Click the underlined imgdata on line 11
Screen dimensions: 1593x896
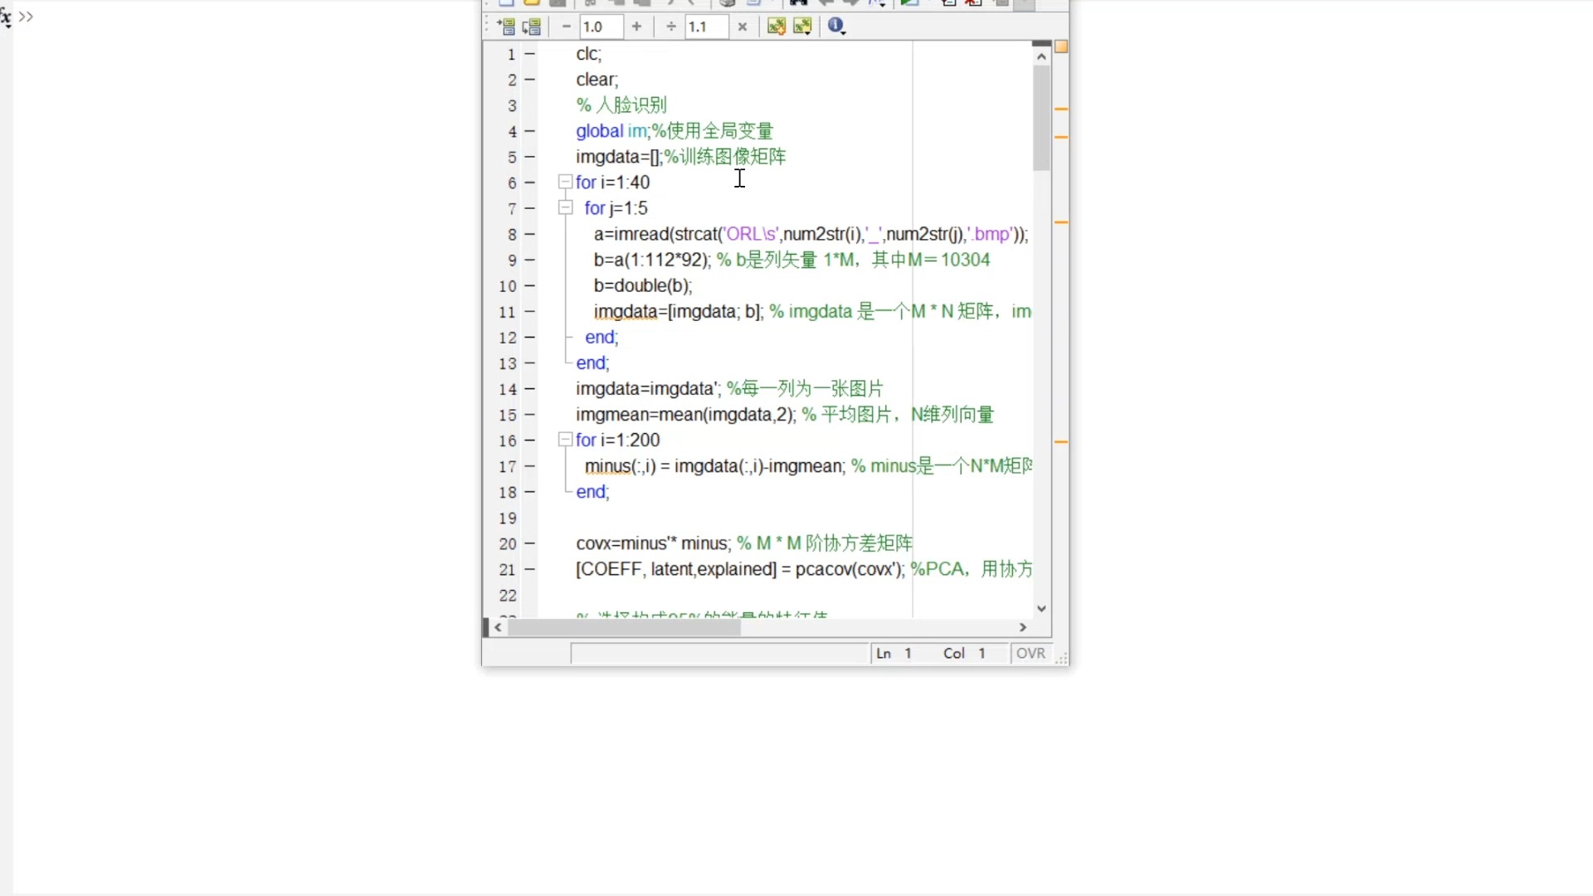626,312
